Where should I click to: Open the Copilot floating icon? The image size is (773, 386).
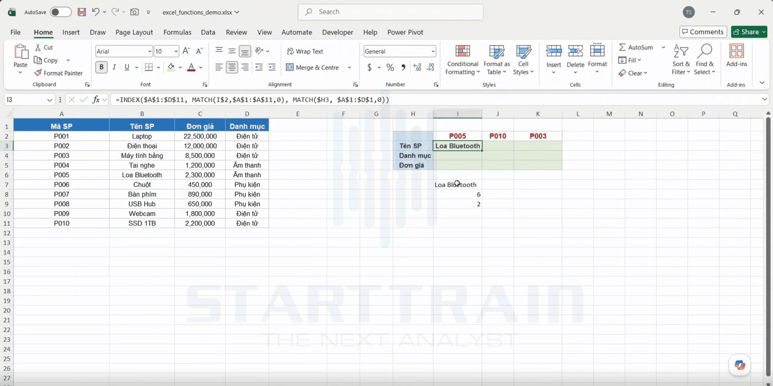(740, 365)
